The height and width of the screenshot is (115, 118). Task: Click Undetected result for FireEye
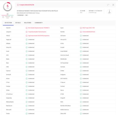(31, 86)
